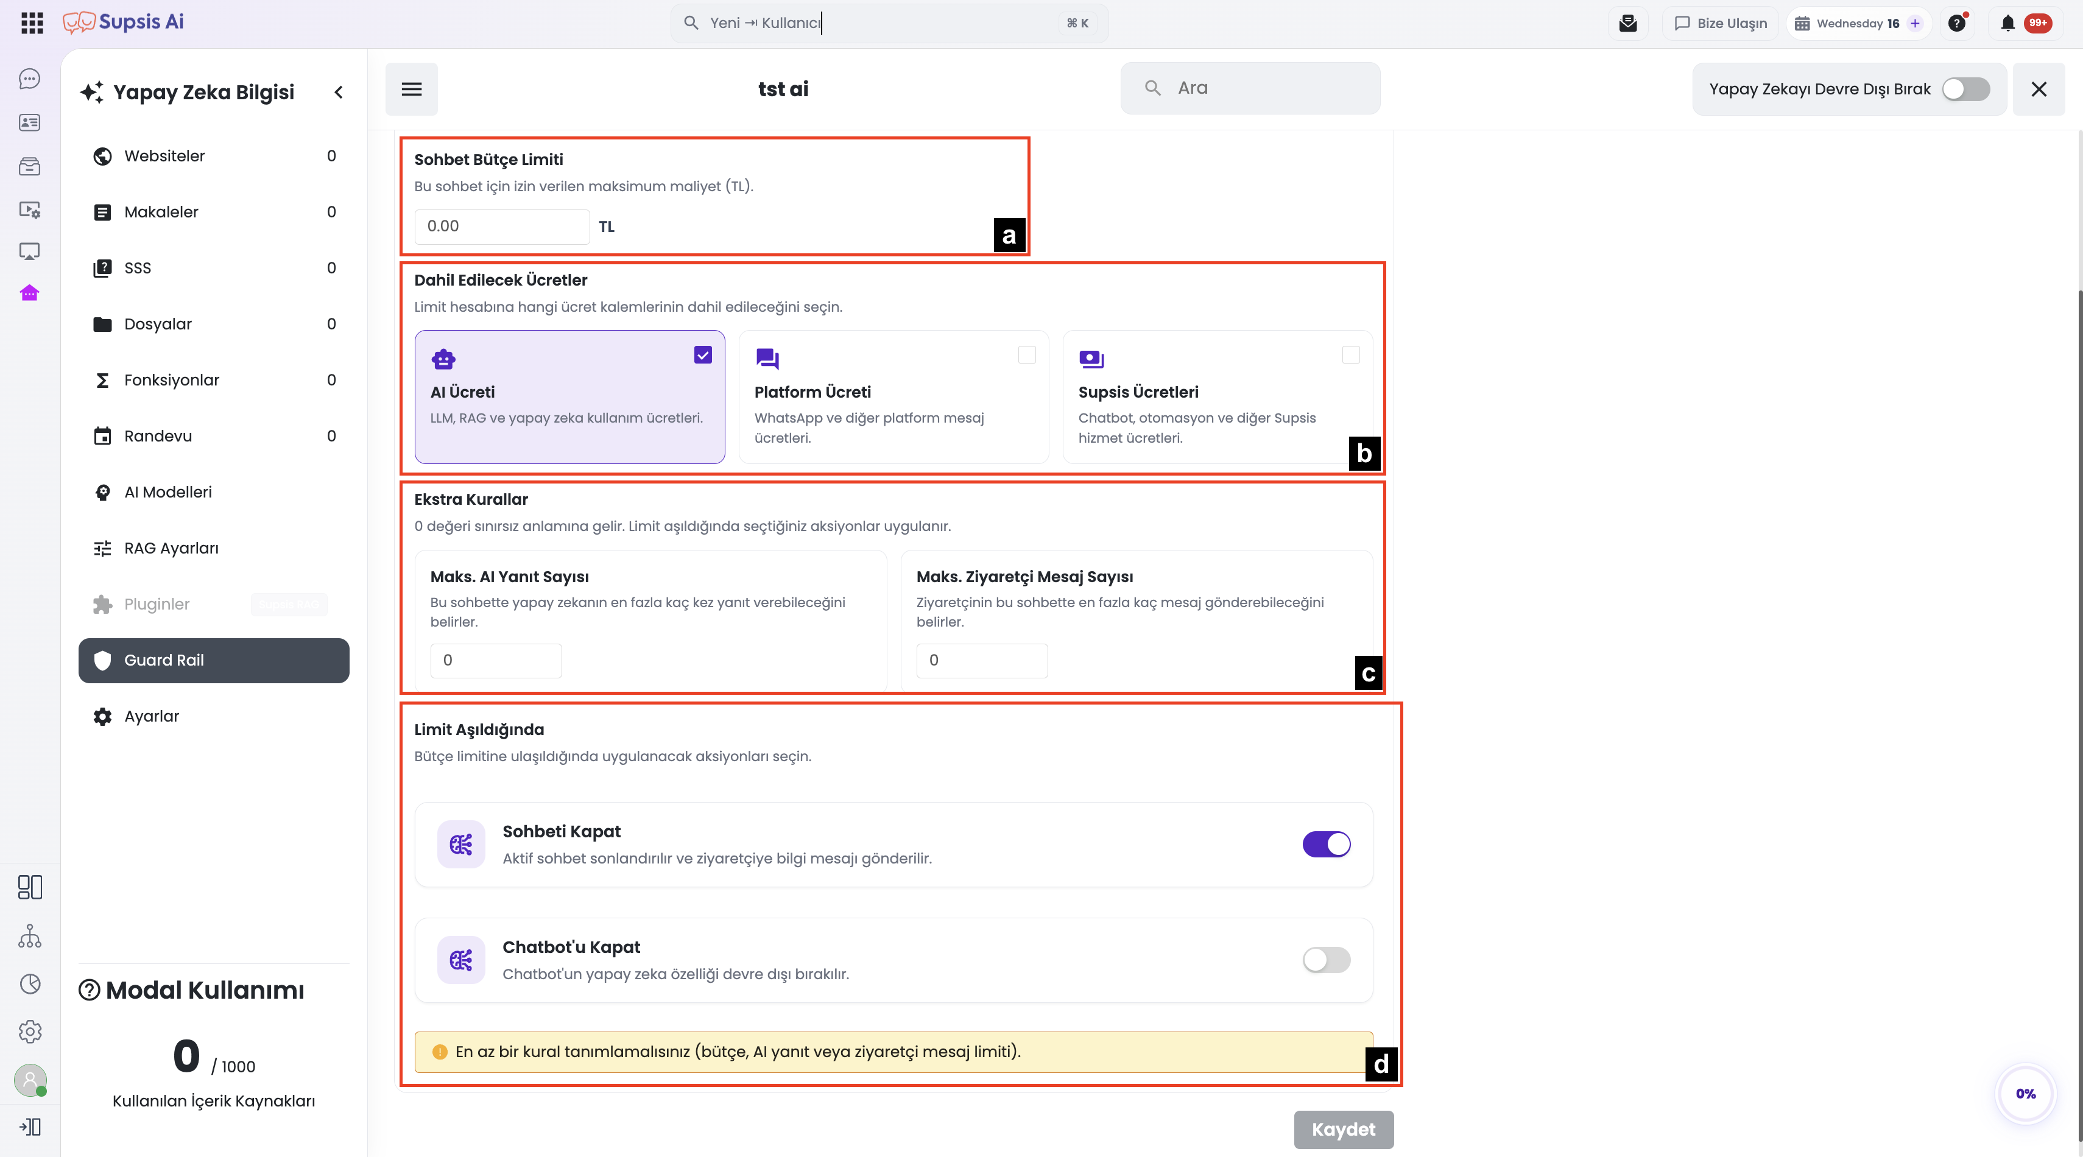The image size is (2083, 1157).
Task: Open the user avatar profile
Action: 30,1080
